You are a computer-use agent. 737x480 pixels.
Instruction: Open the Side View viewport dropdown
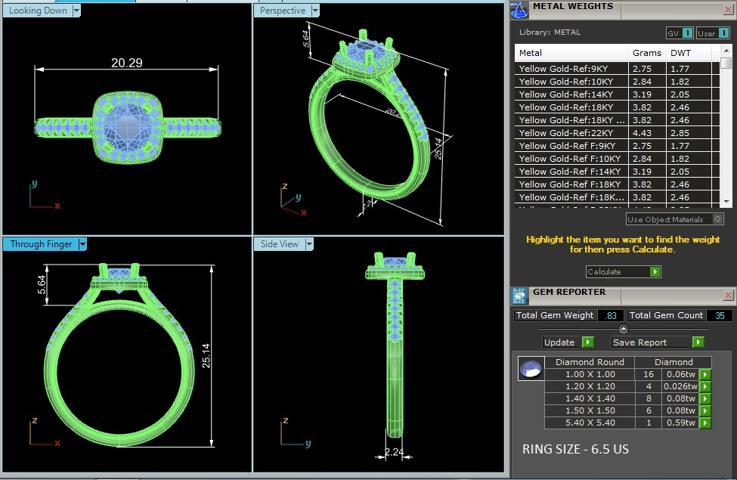tap(308, 244)
